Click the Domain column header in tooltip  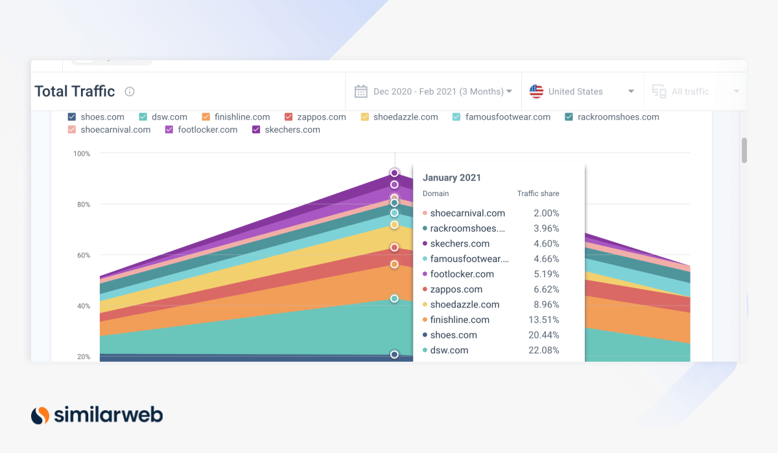click(436, 193)
